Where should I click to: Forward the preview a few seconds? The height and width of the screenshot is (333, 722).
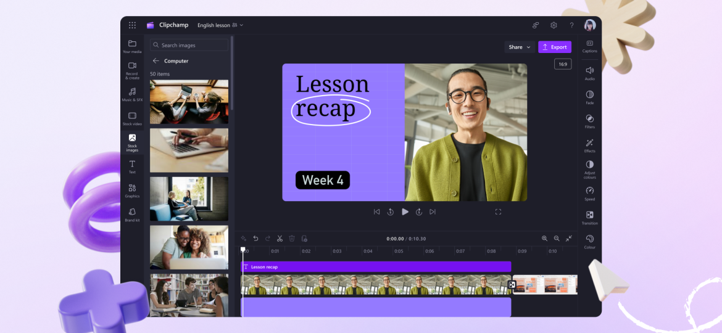(418, 212)
